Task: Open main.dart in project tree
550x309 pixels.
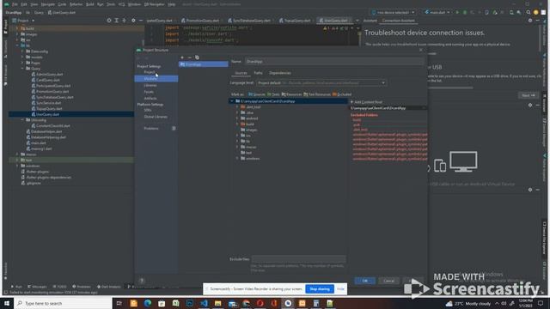Action: tap(36, 143)
